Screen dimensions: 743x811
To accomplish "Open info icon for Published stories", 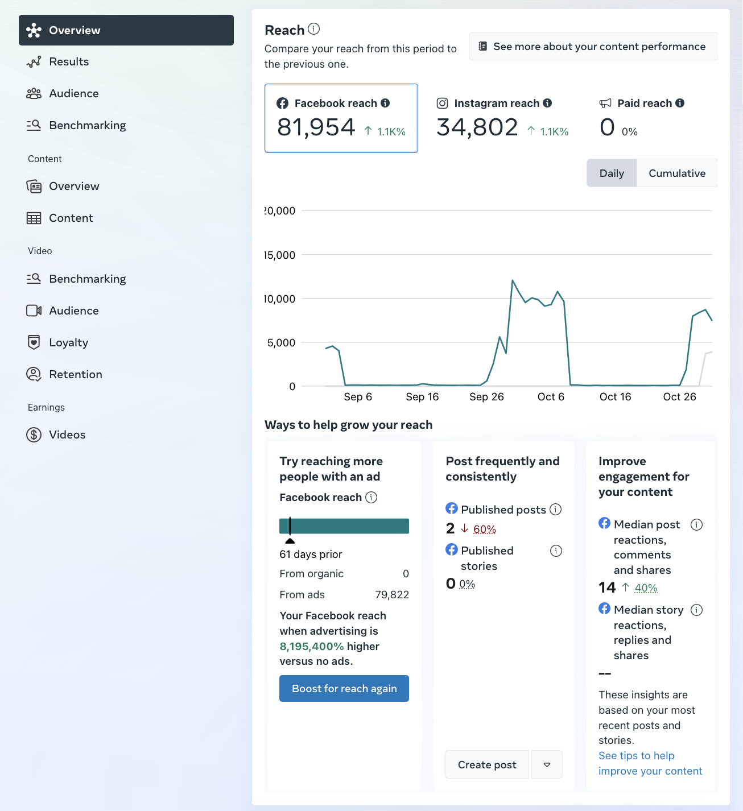I will [x=556, y=551].
